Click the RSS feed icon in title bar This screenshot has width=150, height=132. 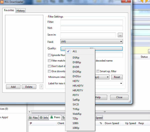(x=2, y=2)
